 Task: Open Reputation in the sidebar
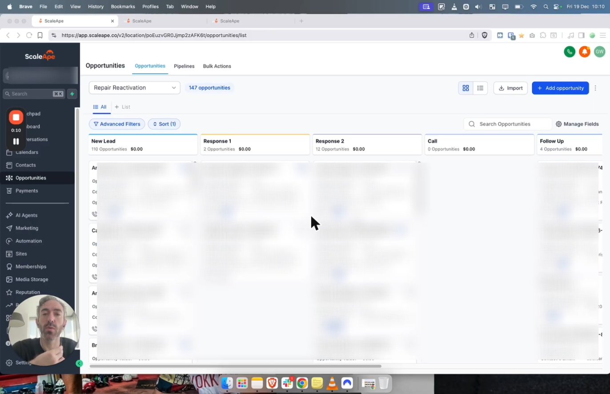(28, 292)
